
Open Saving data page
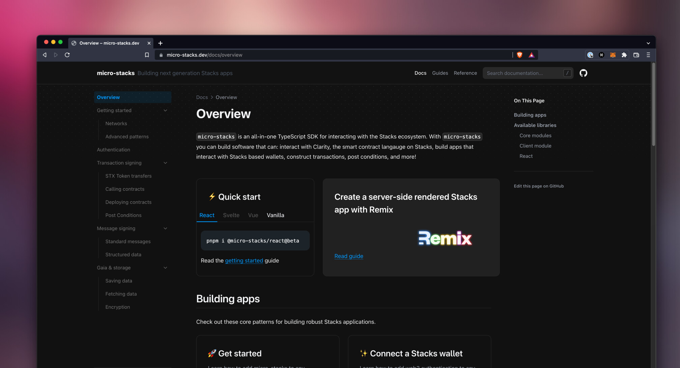pos(119,281)
